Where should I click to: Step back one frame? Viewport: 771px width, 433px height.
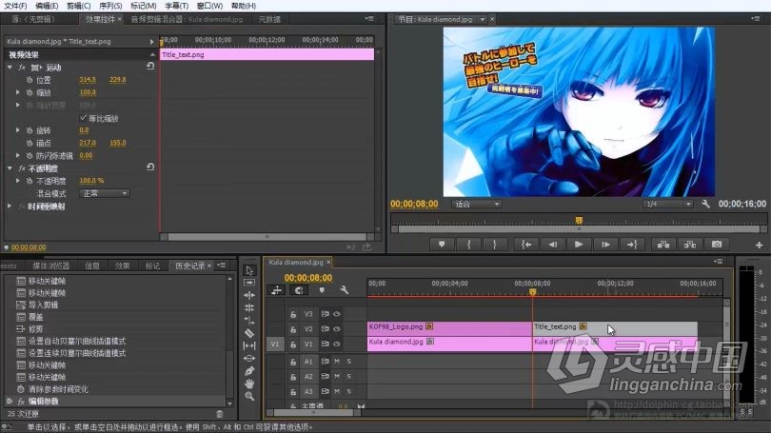click(x=553, y=245)
